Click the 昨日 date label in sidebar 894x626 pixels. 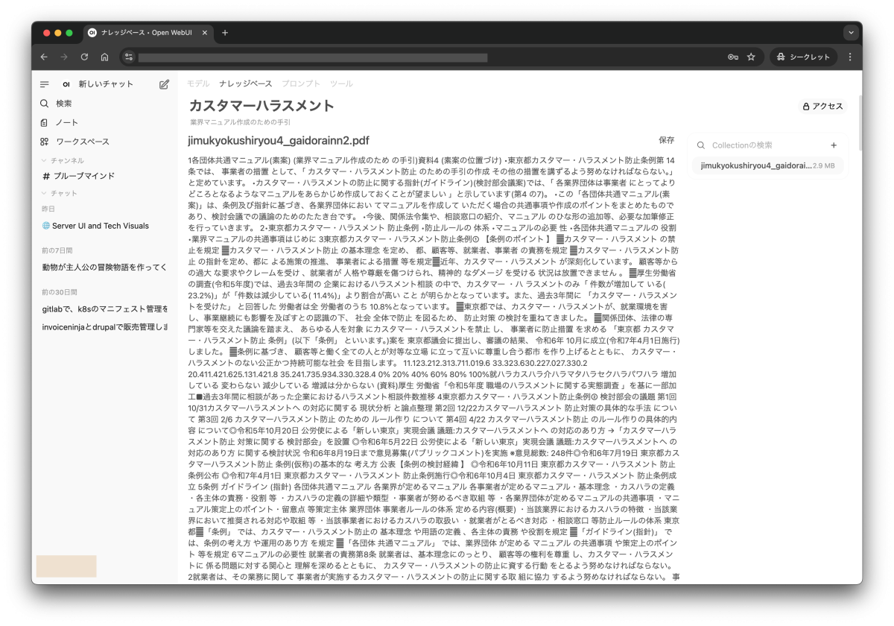click(48, 209)
